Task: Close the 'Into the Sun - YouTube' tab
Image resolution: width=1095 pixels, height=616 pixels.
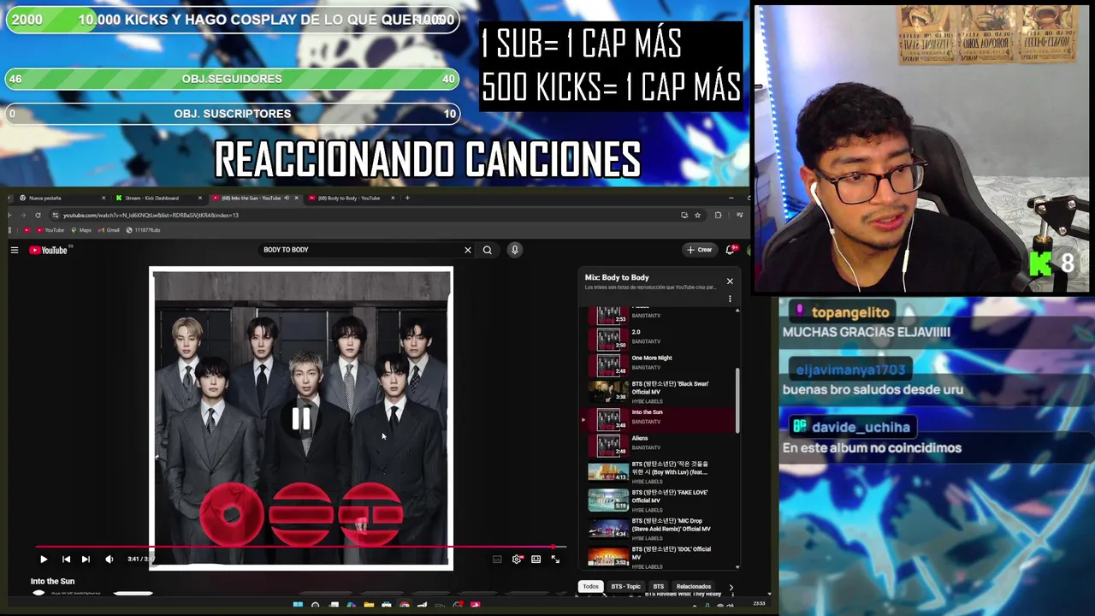Action: coord(297,198)
